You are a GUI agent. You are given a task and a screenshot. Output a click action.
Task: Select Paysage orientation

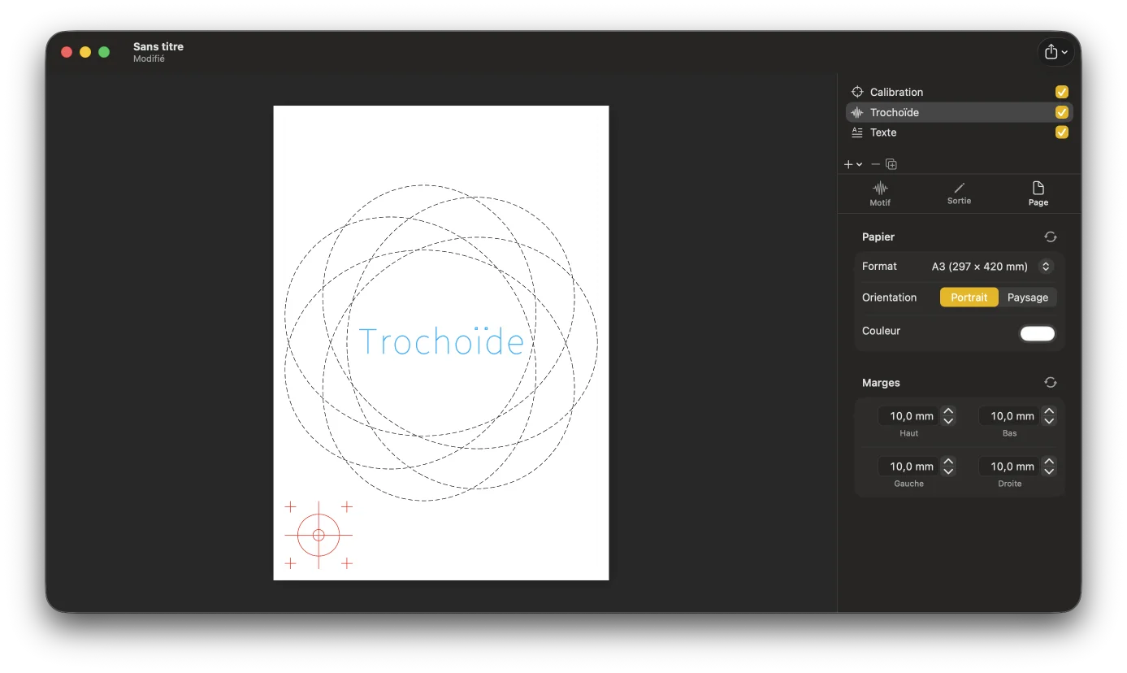1028,297
